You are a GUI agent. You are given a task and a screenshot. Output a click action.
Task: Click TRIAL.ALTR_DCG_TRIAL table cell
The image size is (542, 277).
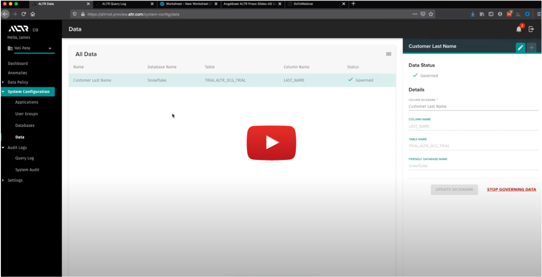click(x=225, y=80)
